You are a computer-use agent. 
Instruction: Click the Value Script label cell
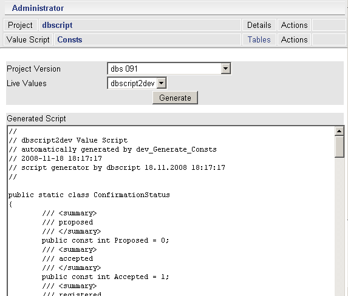[x=28, y=39]
